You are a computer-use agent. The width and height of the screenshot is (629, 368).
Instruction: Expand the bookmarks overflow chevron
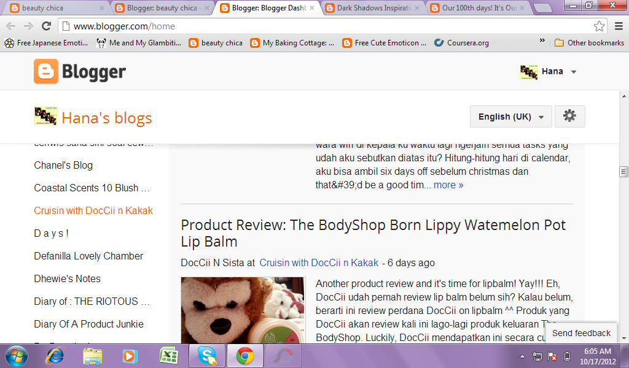pyautogui.click(x=542, y=41)
